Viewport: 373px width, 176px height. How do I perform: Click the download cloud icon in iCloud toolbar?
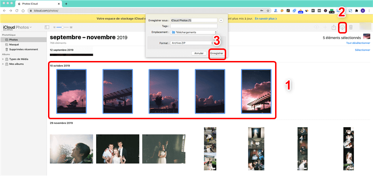pyautogui.click(x=342, y=27)
